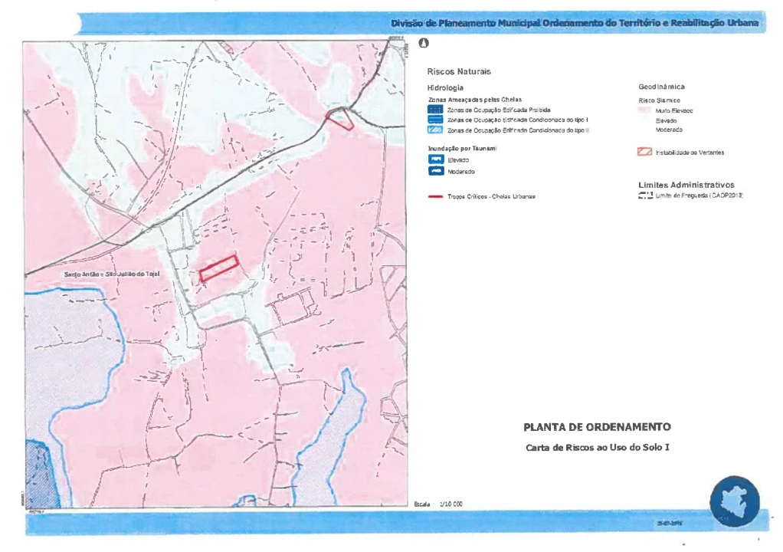The width and height of the screenshot is (783, 552).
Task: Click the Limite de Freguesia dashed symbol
Action: tap(645, 196)
